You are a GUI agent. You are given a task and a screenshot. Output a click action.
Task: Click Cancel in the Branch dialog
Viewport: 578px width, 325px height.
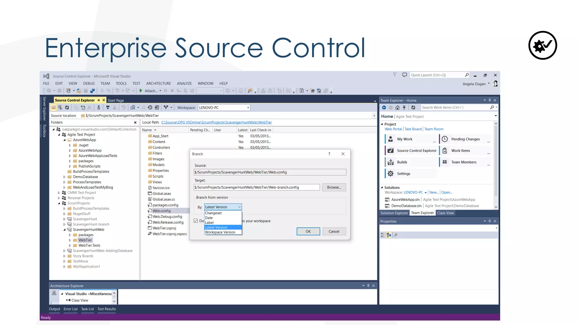[x=334, y=231]
